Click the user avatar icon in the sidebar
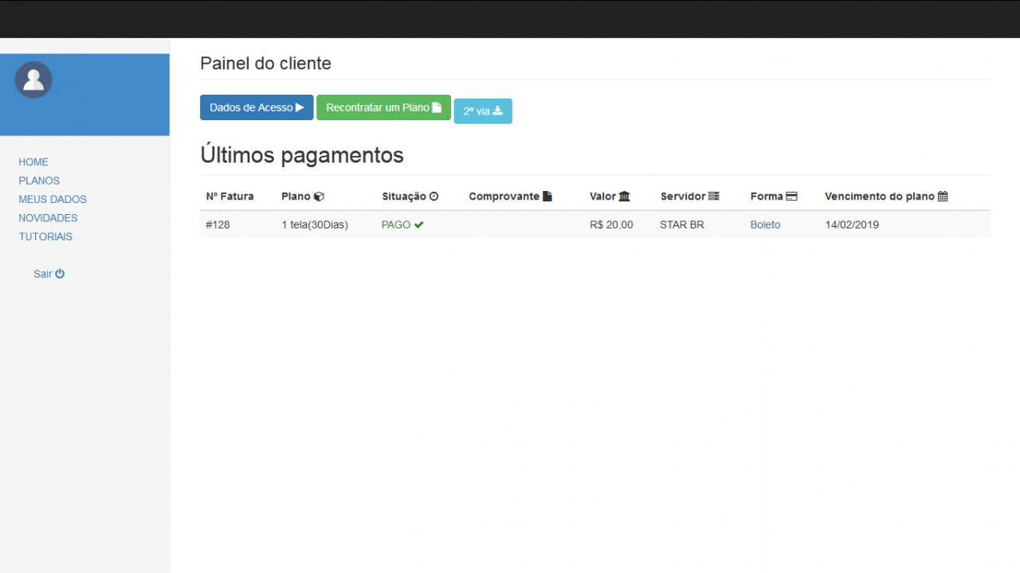 click(x=33, y=80)
